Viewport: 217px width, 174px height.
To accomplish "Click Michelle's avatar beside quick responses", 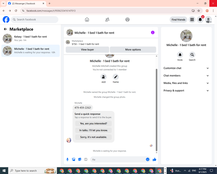I will click(x=69, y=140).
